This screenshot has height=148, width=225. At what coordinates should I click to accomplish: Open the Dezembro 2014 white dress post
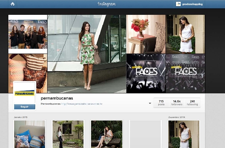(184, 134)
